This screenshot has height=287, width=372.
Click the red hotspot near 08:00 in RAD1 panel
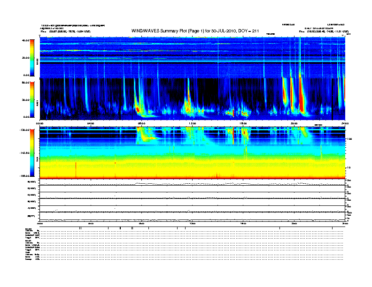click(x=138, y=109)
